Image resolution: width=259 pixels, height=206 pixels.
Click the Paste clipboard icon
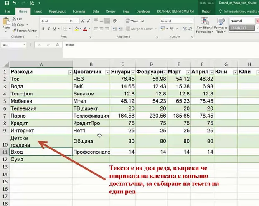tap(6, 22)
